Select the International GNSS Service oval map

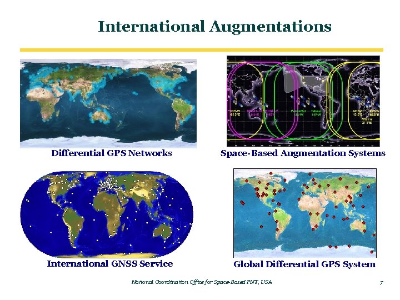[107, 214]
